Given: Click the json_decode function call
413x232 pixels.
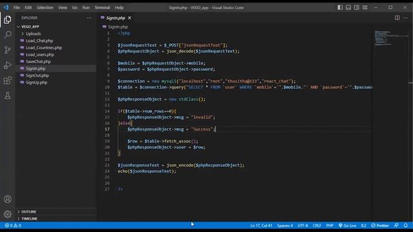Looking at the screenshot, I should [181, 52].
